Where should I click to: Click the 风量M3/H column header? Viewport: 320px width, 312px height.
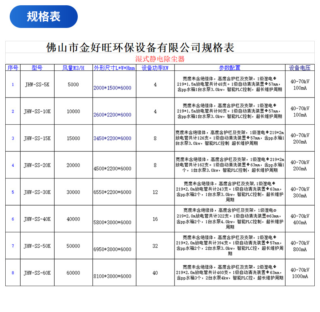[73, 68]
